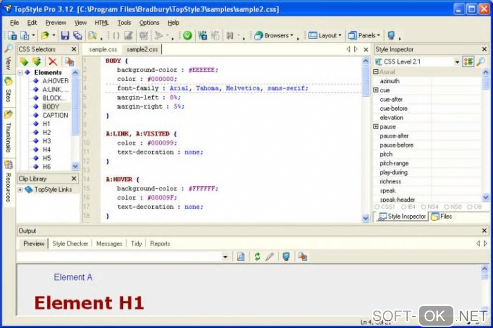The height and width of the screenshot is (328, 493).
Task: Open the Reports output tab
Action: pyautogui.click(x=159, y=244)
